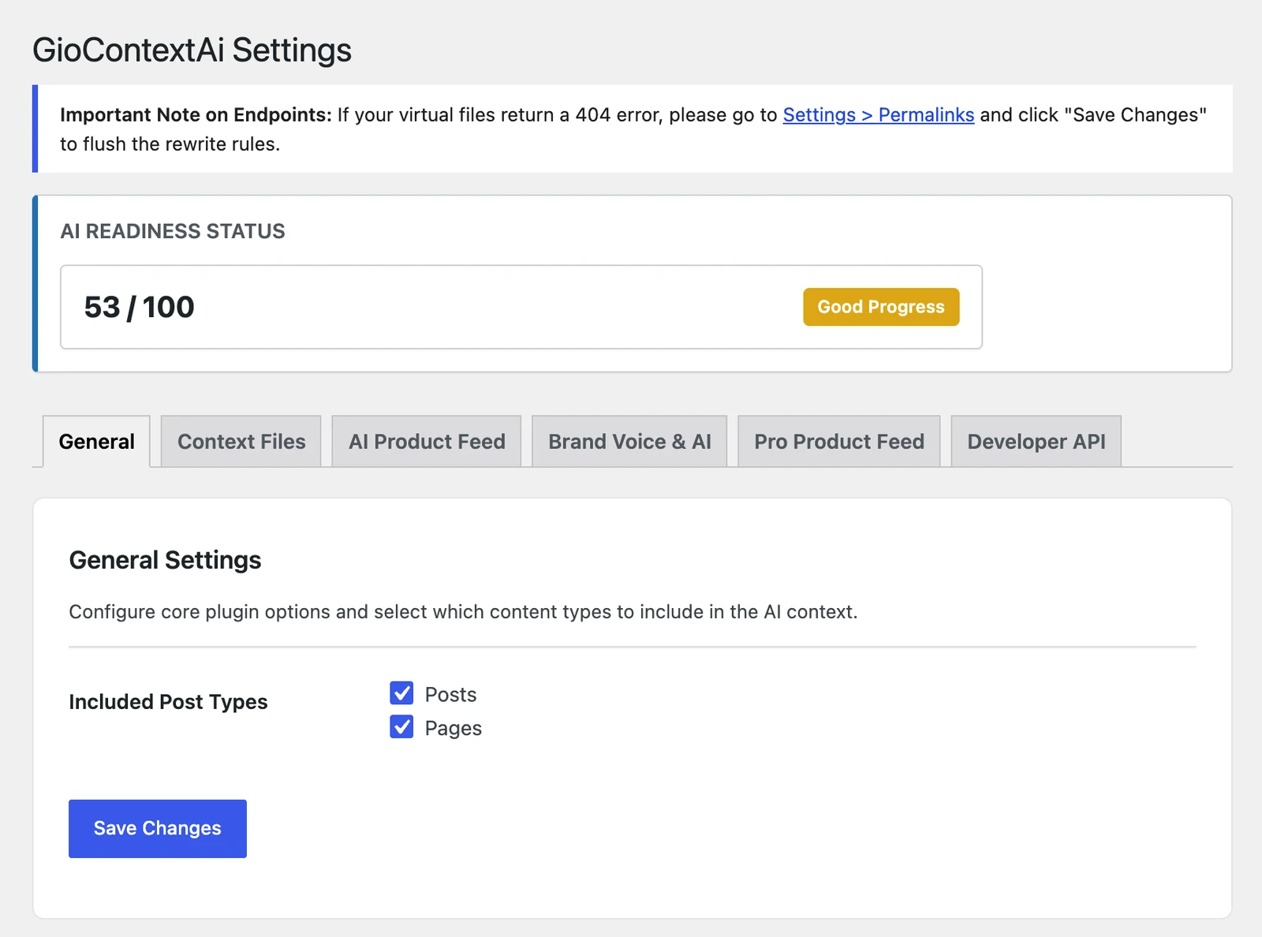
Task: Select the AI Product Feed tab
Action: (x=427, y=442)
